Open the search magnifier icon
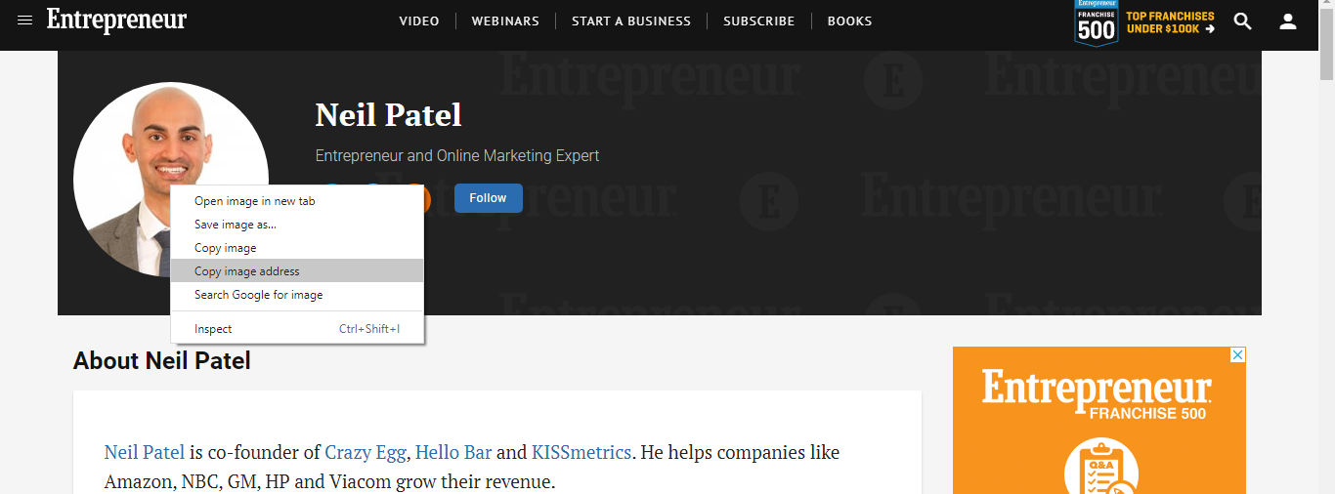This screenshot has height=494, width=1335. pos(1243,21)
